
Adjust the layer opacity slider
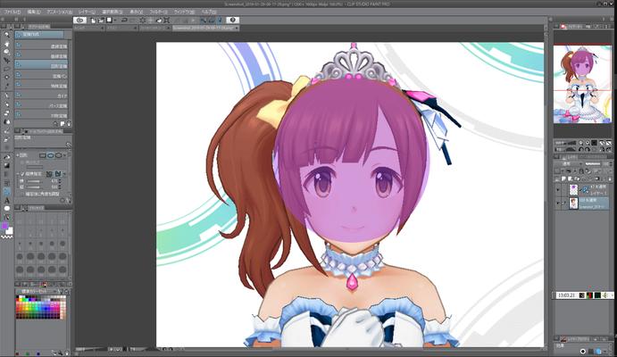click(593, 164)
